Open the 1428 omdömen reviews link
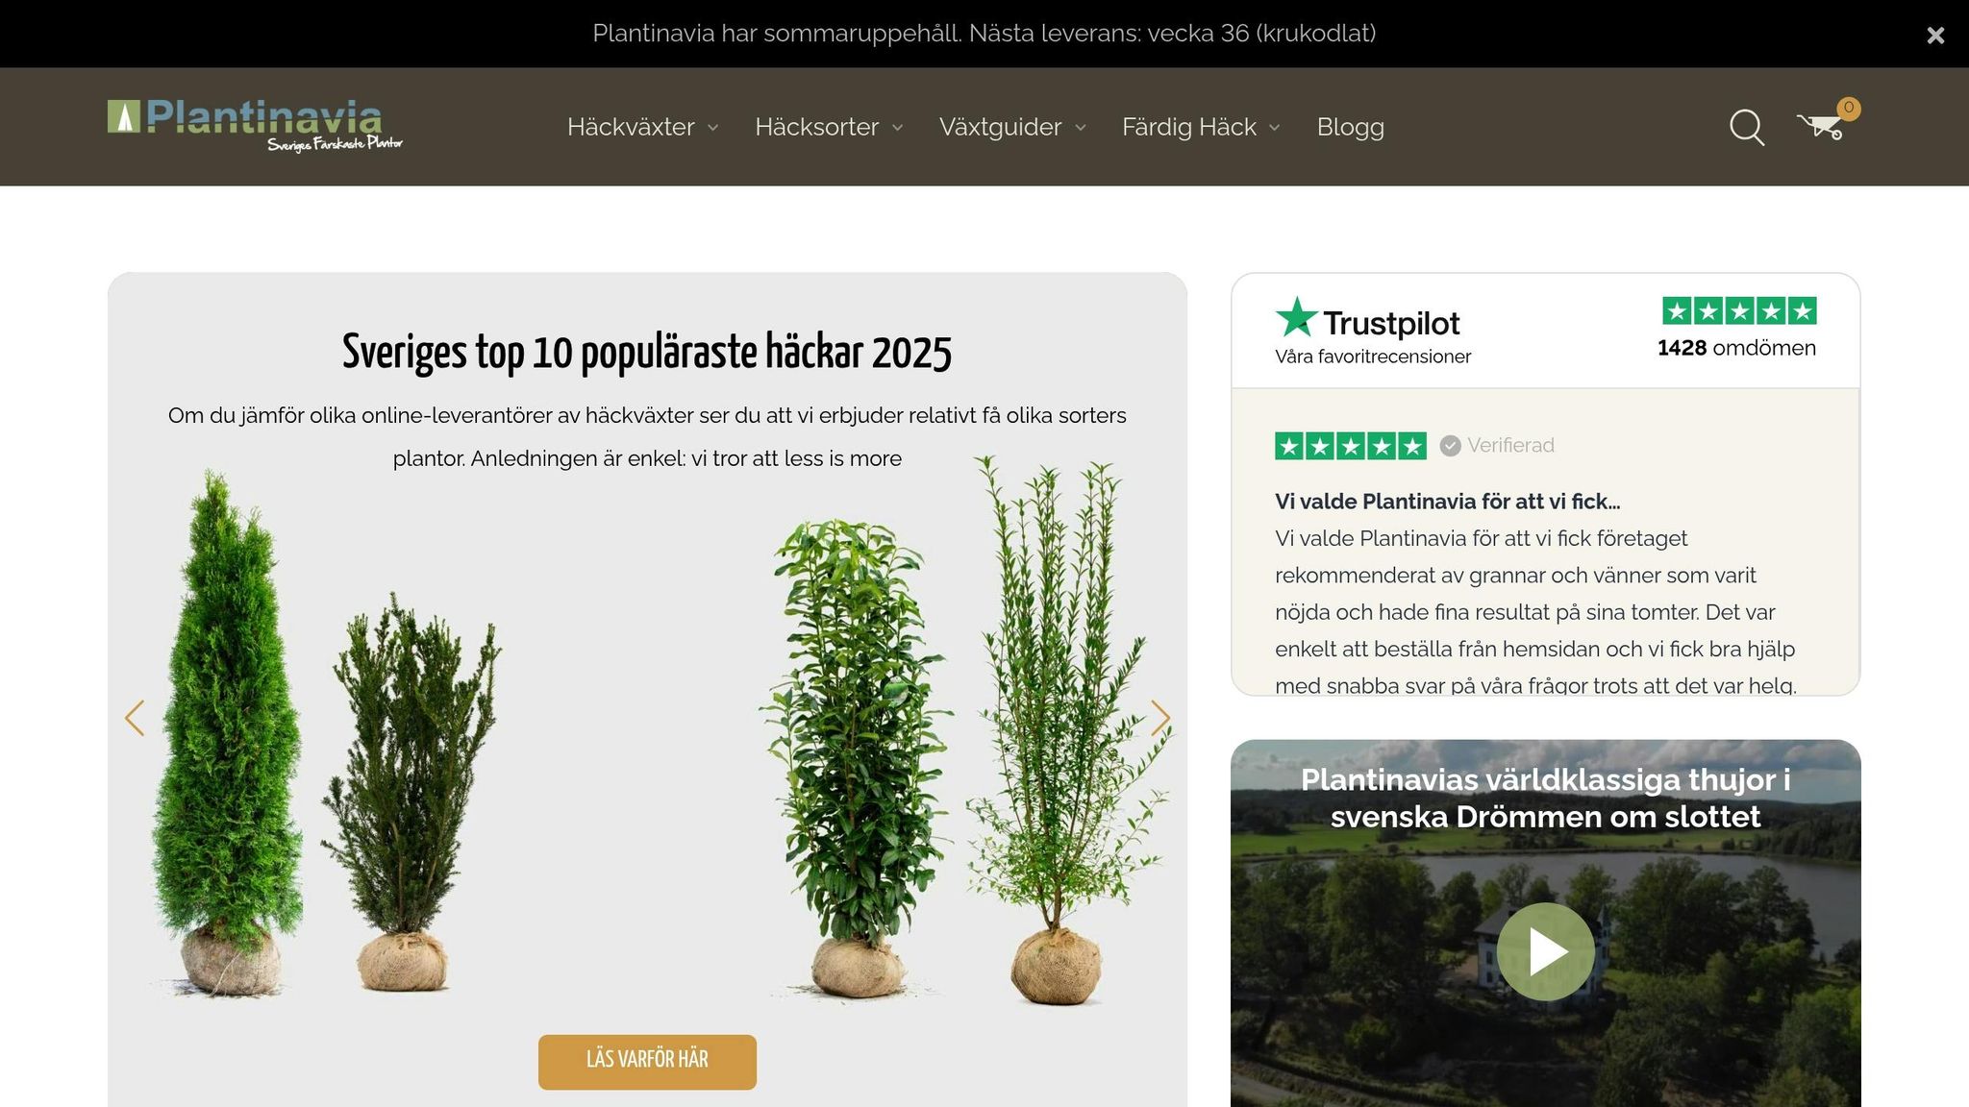This screenshot has width=1969, height=1107. coord(1736,348)
